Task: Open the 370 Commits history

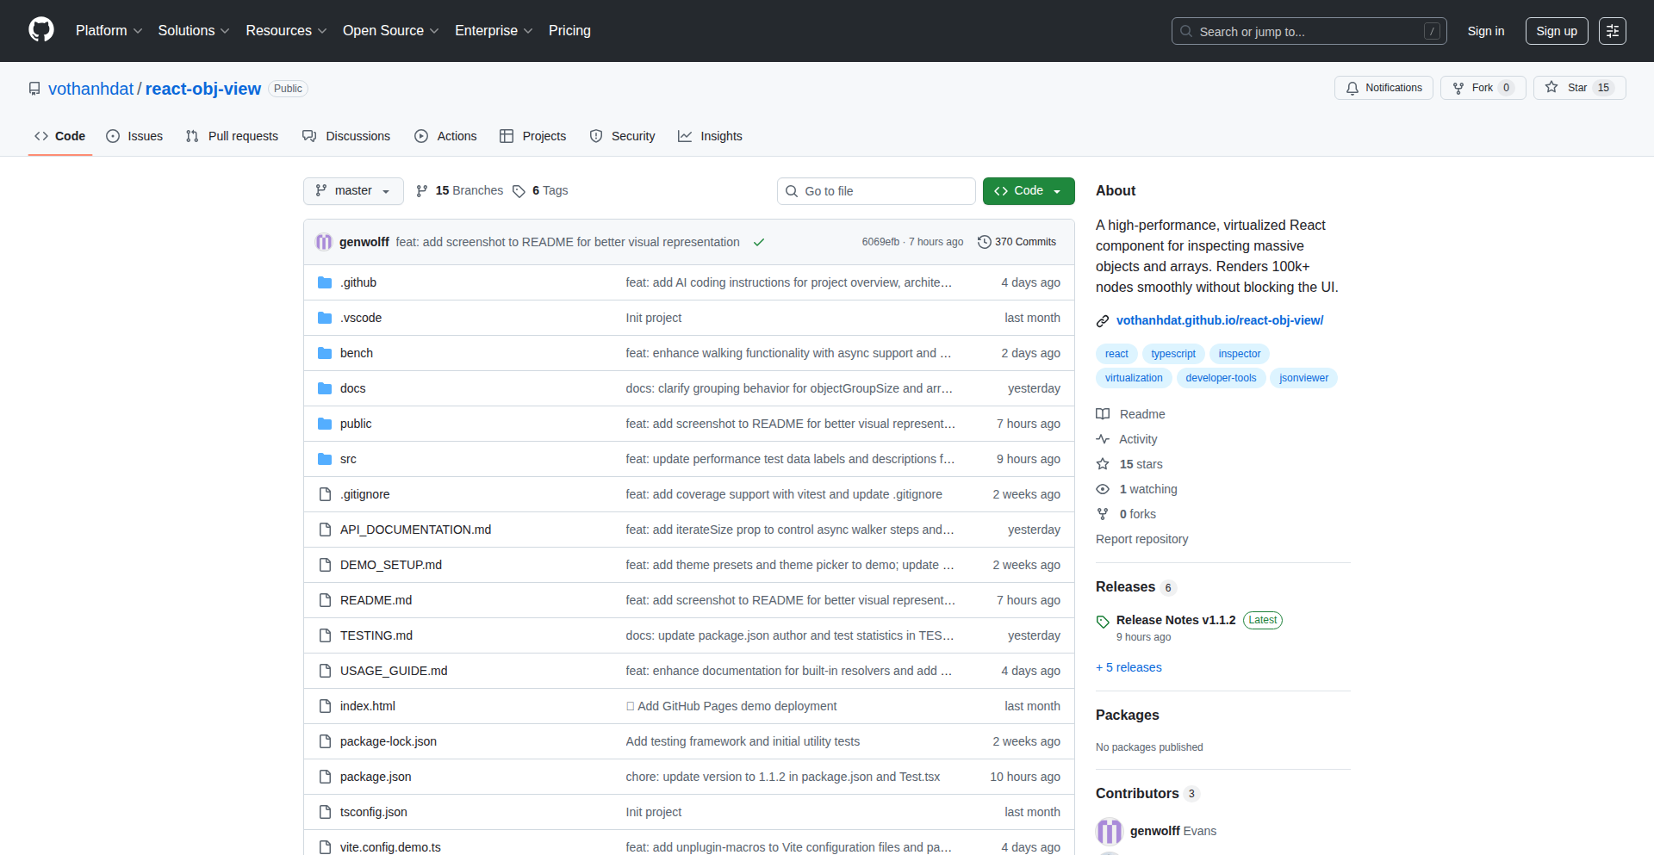Action: (x=1017, y=242)
